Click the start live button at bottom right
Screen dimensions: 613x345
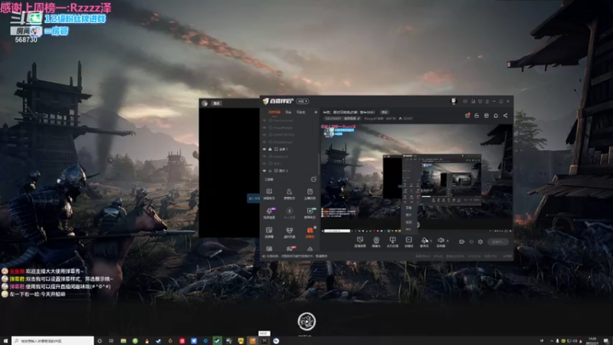tap(498, 242)
